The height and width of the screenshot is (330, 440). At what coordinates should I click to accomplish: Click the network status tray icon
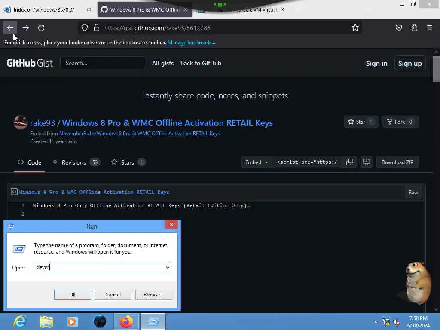click(x=386, y=322)
